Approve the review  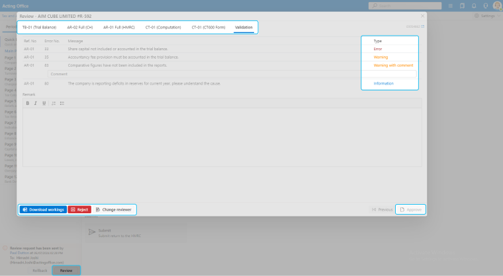[x=410, y=209]
